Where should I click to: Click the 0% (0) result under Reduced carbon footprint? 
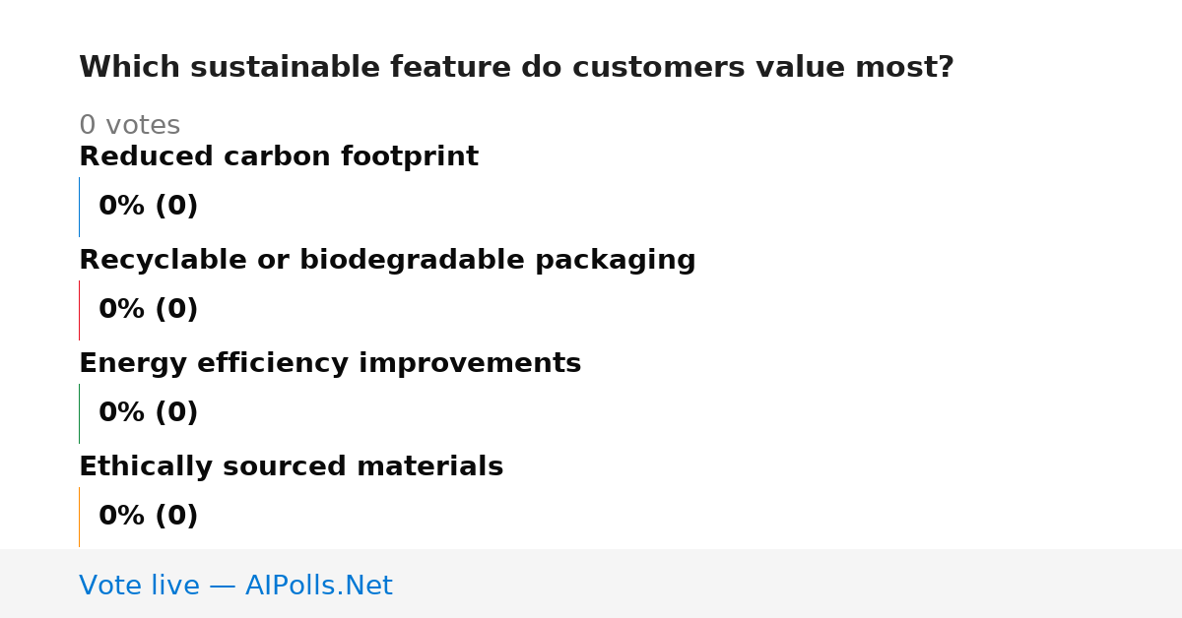148,207
